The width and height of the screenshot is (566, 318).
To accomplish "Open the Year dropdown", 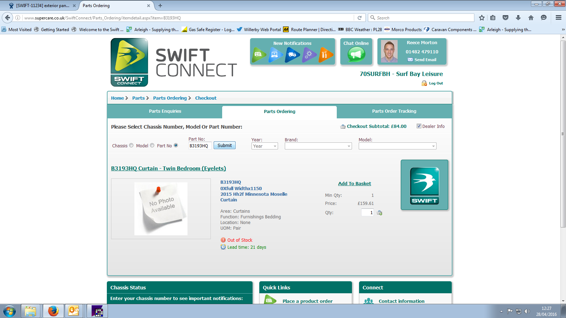I will (265, 146).
